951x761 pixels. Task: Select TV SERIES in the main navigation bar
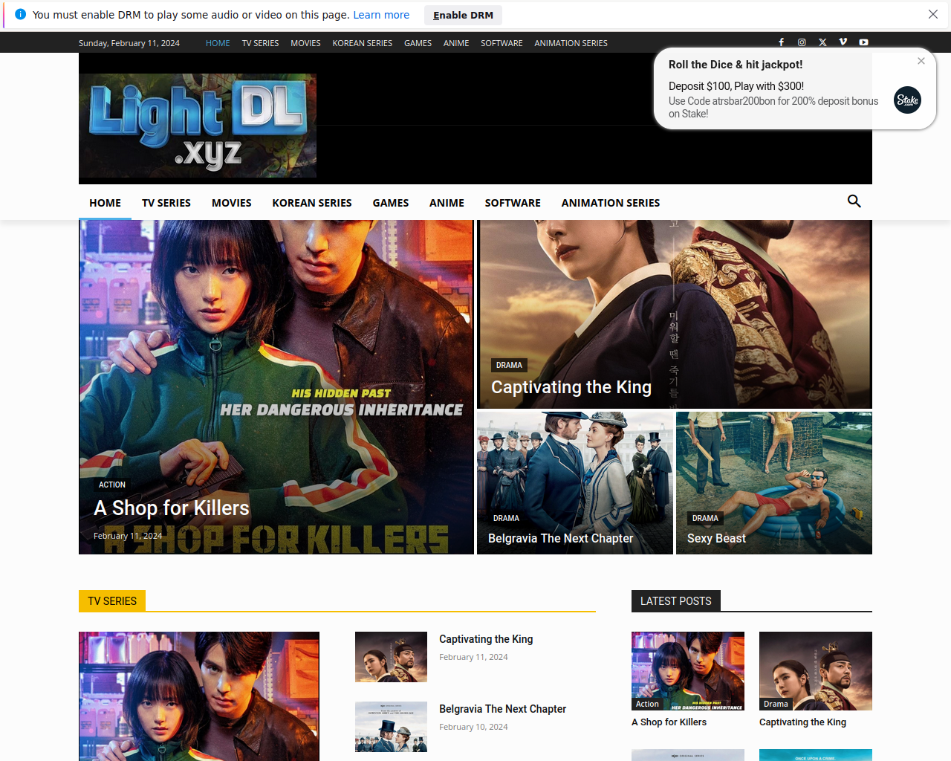click(166, 203)
